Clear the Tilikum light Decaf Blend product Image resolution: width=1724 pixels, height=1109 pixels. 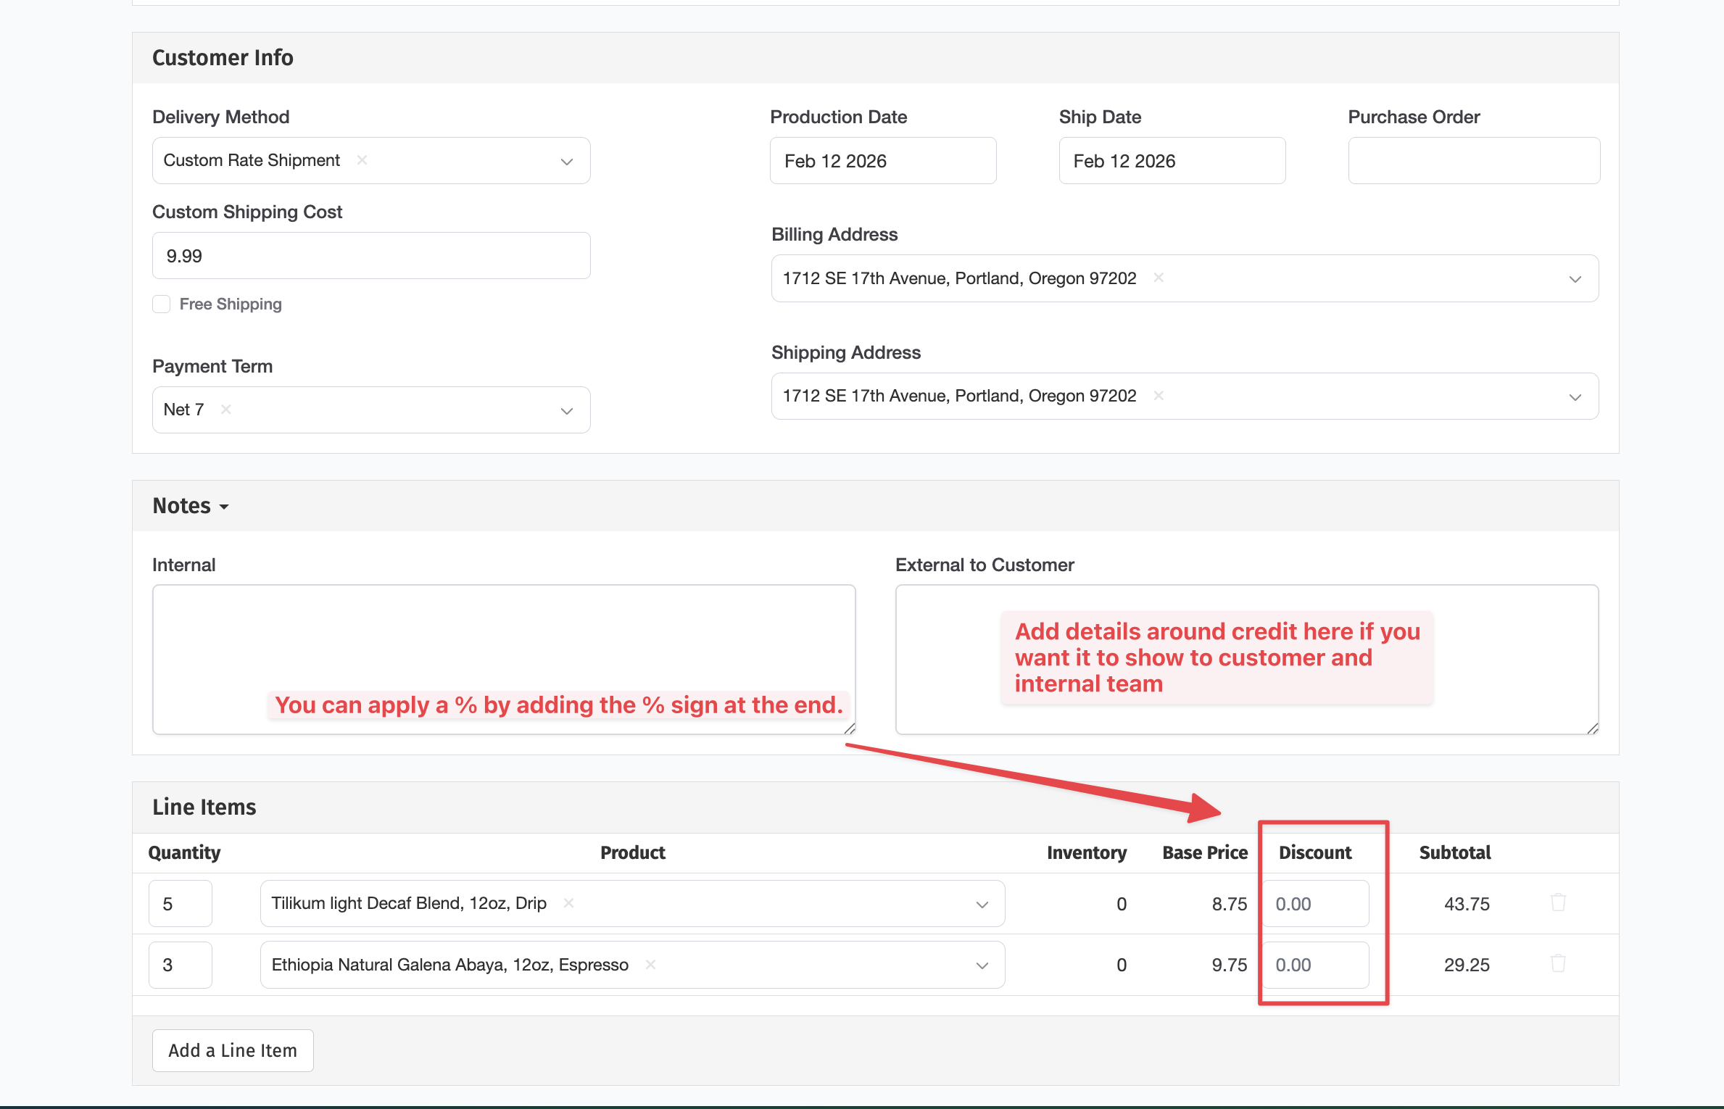(x=569, y=903)
